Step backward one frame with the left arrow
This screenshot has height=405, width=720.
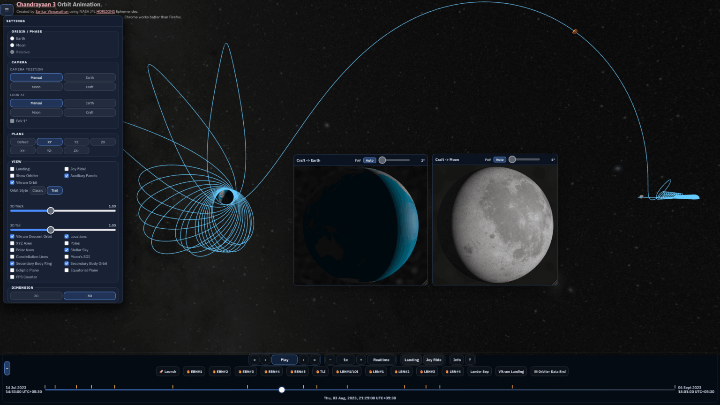click(x=266, y=360)
